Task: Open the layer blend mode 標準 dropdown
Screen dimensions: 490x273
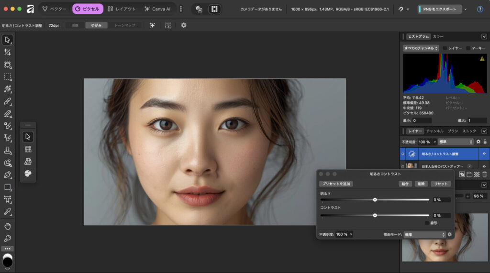Action: 456,142
